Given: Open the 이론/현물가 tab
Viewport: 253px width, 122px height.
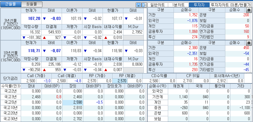Looking at the screenshot, I should 241,5.
